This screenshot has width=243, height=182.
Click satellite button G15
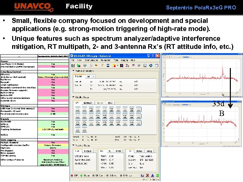[x=105, y=116]
